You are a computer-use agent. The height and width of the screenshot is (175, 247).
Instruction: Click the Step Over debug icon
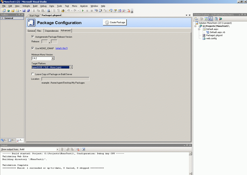[100, 10]
